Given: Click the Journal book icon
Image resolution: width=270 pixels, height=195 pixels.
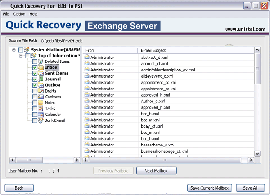Looking at the screenshot, I should (x=40, y=79).
